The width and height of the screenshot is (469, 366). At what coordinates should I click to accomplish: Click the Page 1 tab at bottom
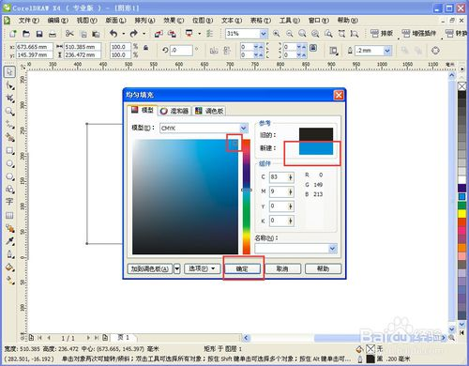pos(124,338)
